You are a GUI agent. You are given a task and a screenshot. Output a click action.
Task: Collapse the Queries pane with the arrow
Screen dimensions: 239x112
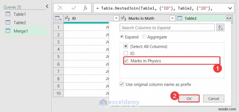click(x=47, y=7)
